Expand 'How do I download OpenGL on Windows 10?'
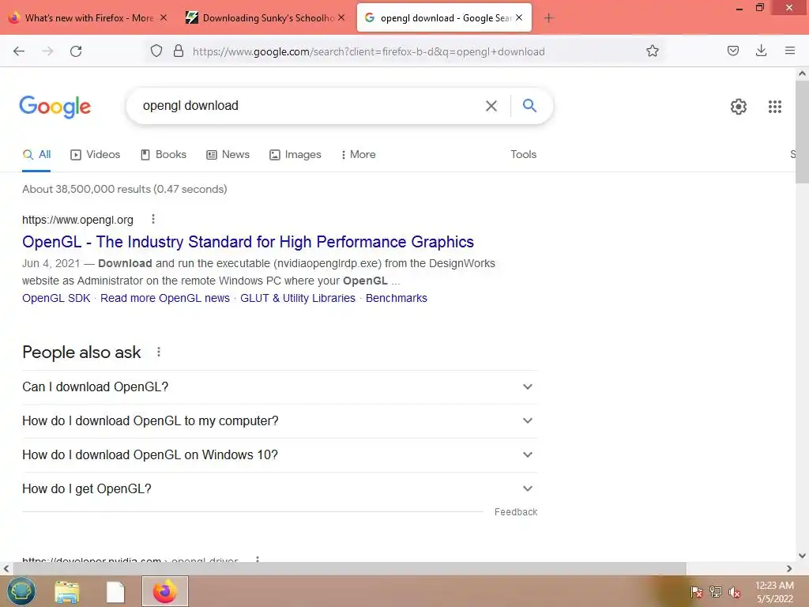This screenshot has height=607, width=809. (280, 455)
